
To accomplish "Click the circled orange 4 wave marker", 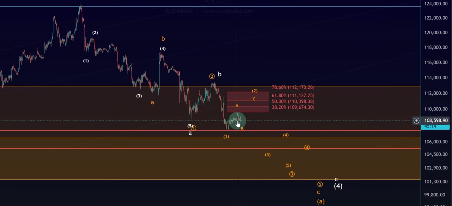I will pos(307,148).
